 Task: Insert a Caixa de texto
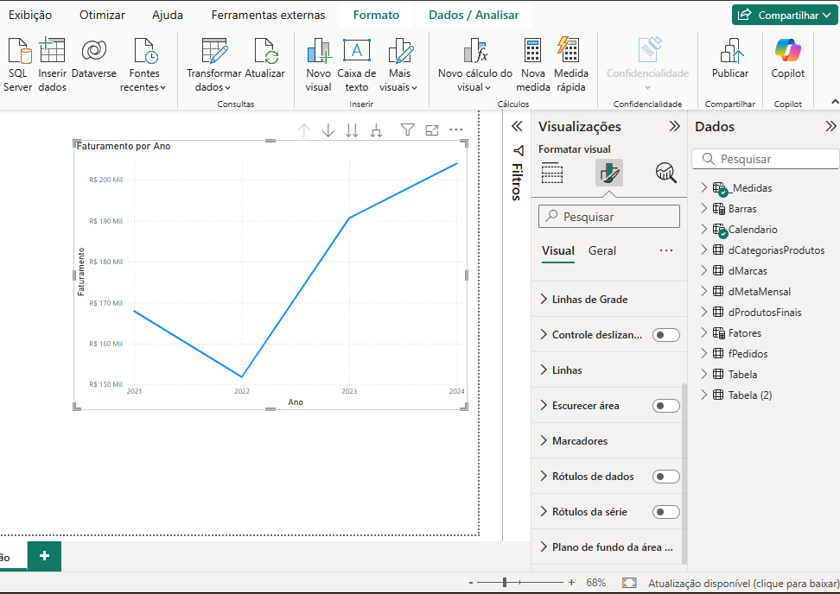[x=356, y=64]
